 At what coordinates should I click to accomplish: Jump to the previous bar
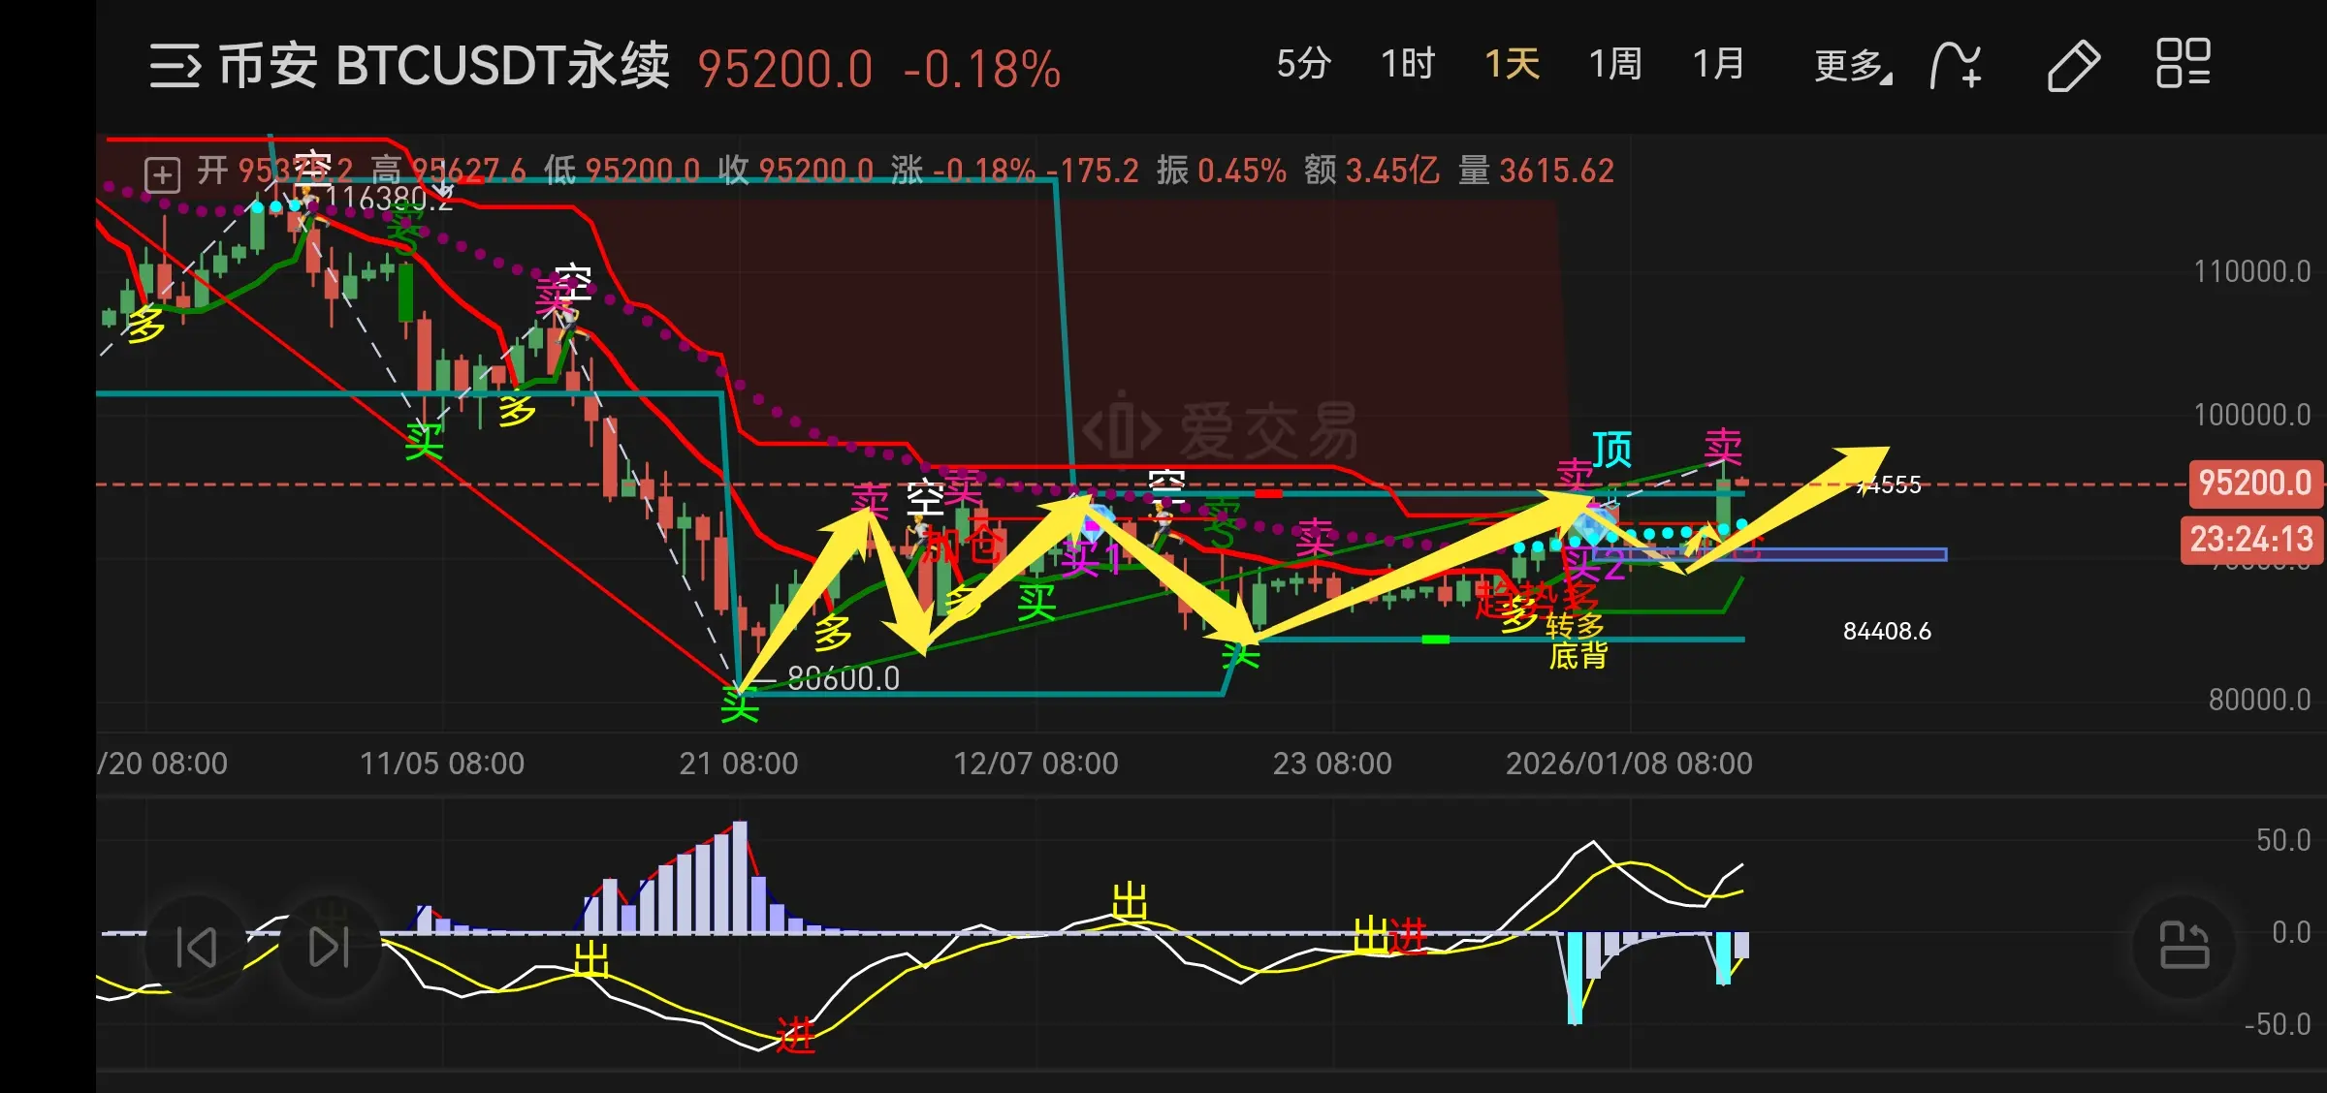pos(196,947)
